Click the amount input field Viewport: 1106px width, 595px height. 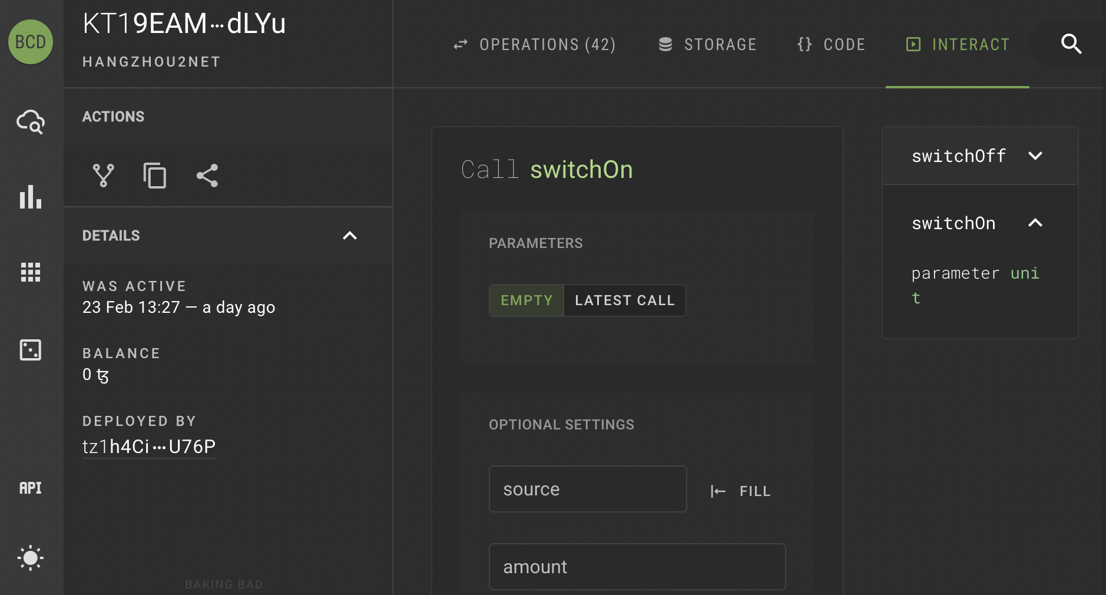pos(637,567)
